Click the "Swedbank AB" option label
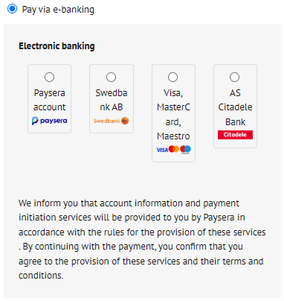Viewport: 284px width, 301px height. pos(112,100)
